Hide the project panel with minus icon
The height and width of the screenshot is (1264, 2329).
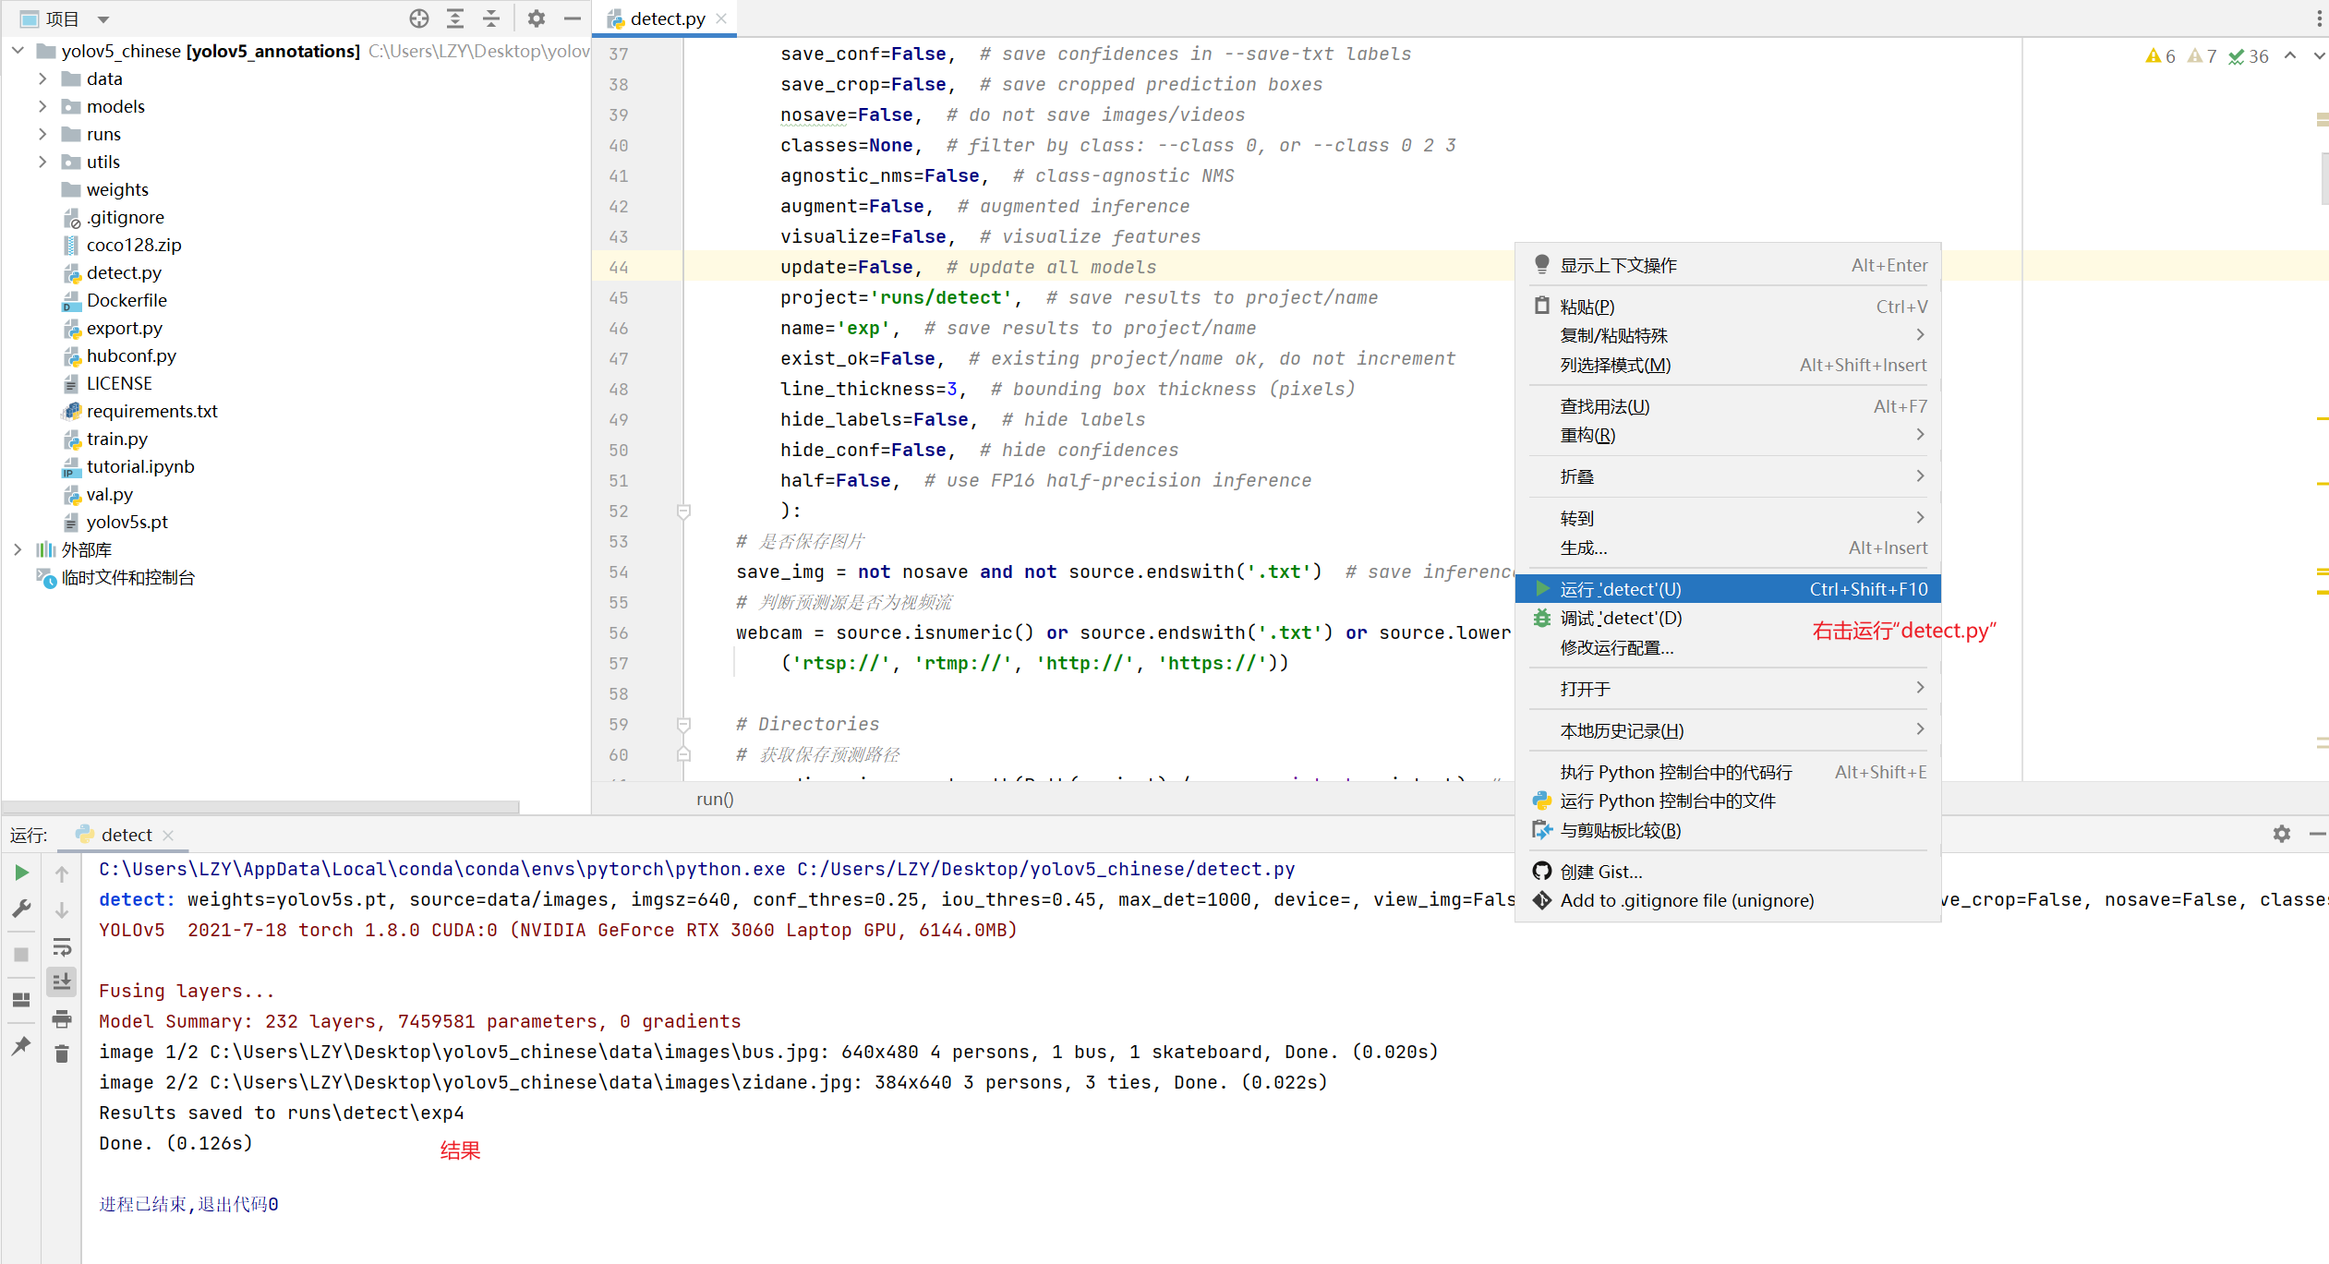pyautogui.click(x=573, y=18)
